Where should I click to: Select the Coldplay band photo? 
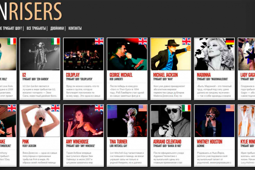click(x=84, y=54)
